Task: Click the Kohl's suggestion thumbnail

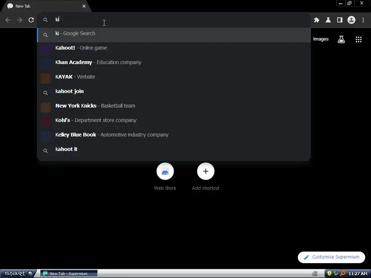Action: tap(45, 122)
